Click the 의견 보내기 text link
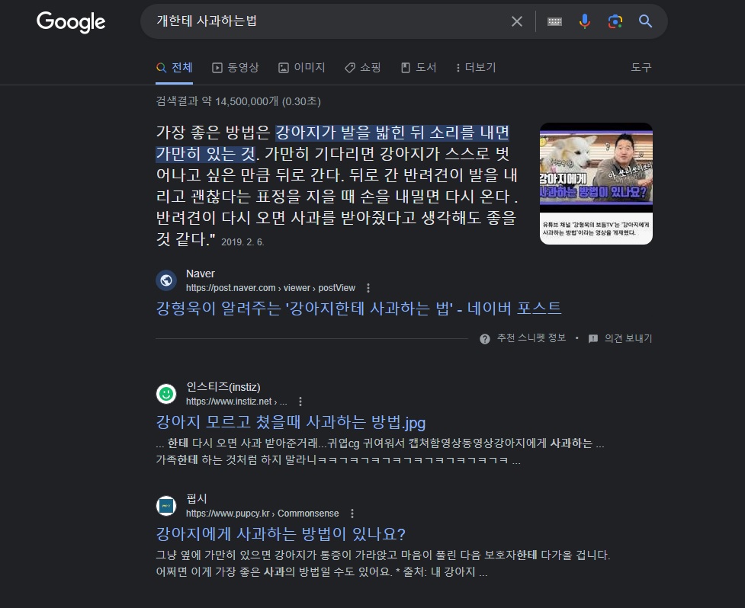Screen dimensions: 745x608 628,338
